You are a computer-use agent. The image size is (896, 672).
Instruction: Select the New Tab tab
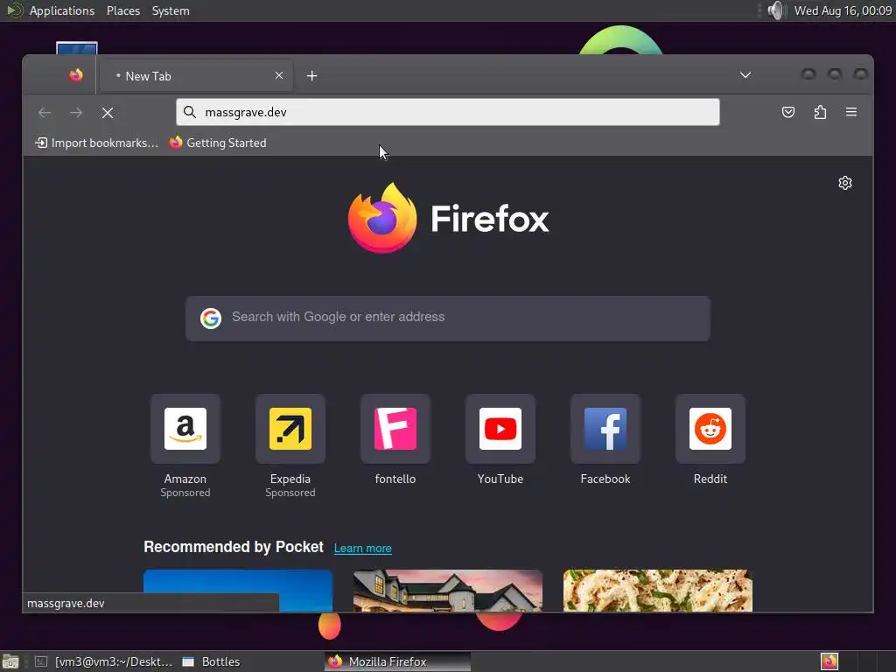[x=197, y=76]
